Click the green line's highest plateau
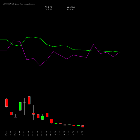Viewport: 140px width, 140px height. click(x=33, y=37)
